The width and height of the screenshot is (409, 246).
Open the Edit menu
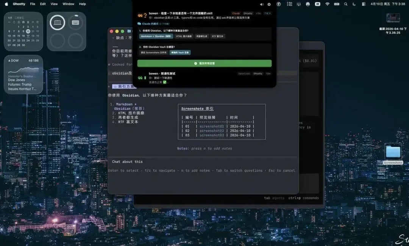pos(43,4)
